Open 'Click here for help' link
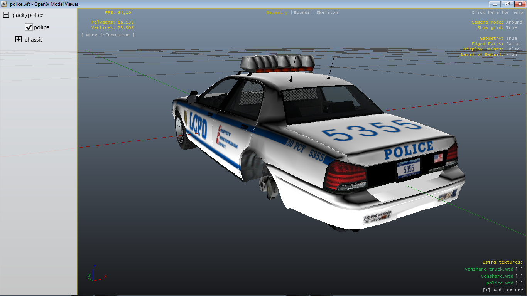Screen dimensions: 527x296 coord(497,13)
